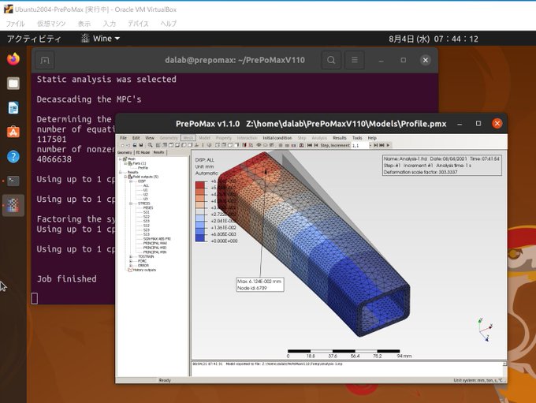The width and height of the screenshot is (536, 403).
Task: Switch to the Geometry tab
Action: [x=125, y=152]
